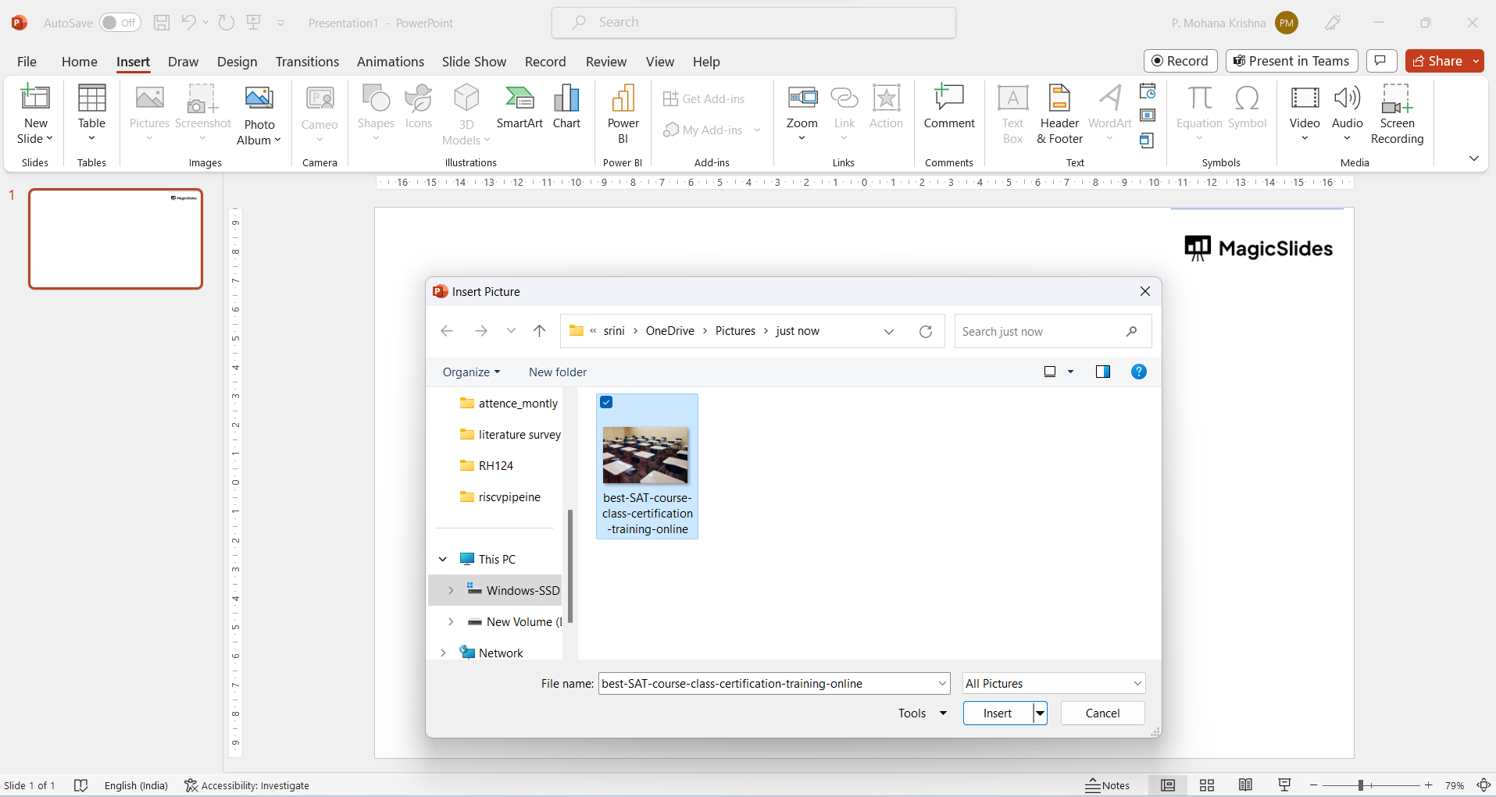Toggle AutoSave off switch
1496x797 pixels.
coord(119,23)
